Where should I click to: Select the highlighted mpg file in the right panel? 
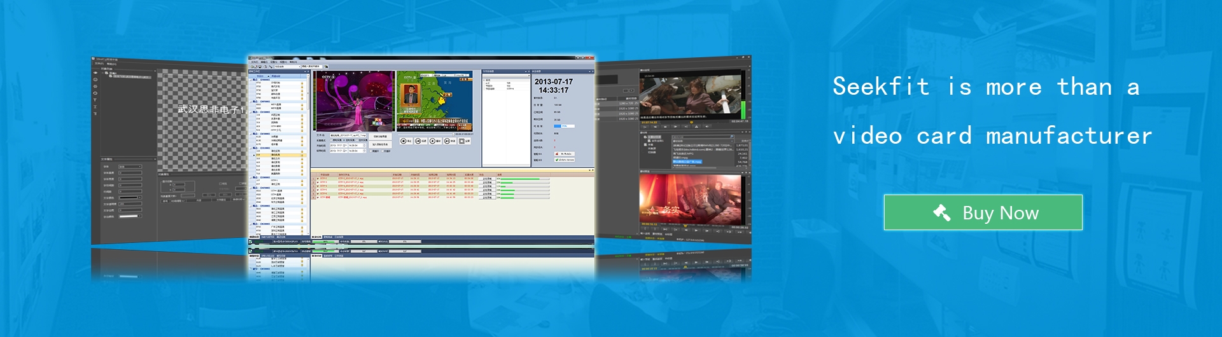click(687, 162)
